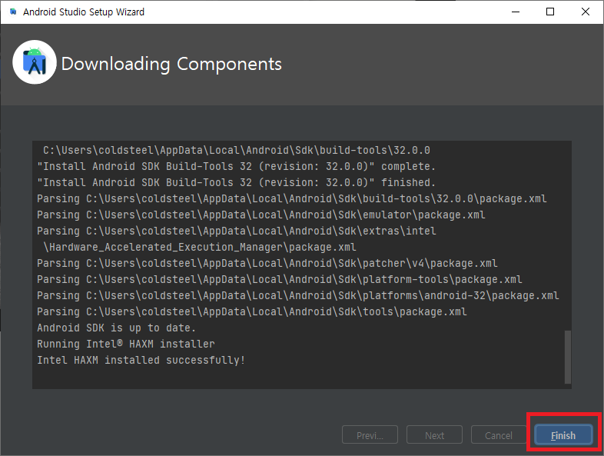604x456 pixels.
Task: Click 'Android SDK is up to date.' line
Action: tap(116, 328)
